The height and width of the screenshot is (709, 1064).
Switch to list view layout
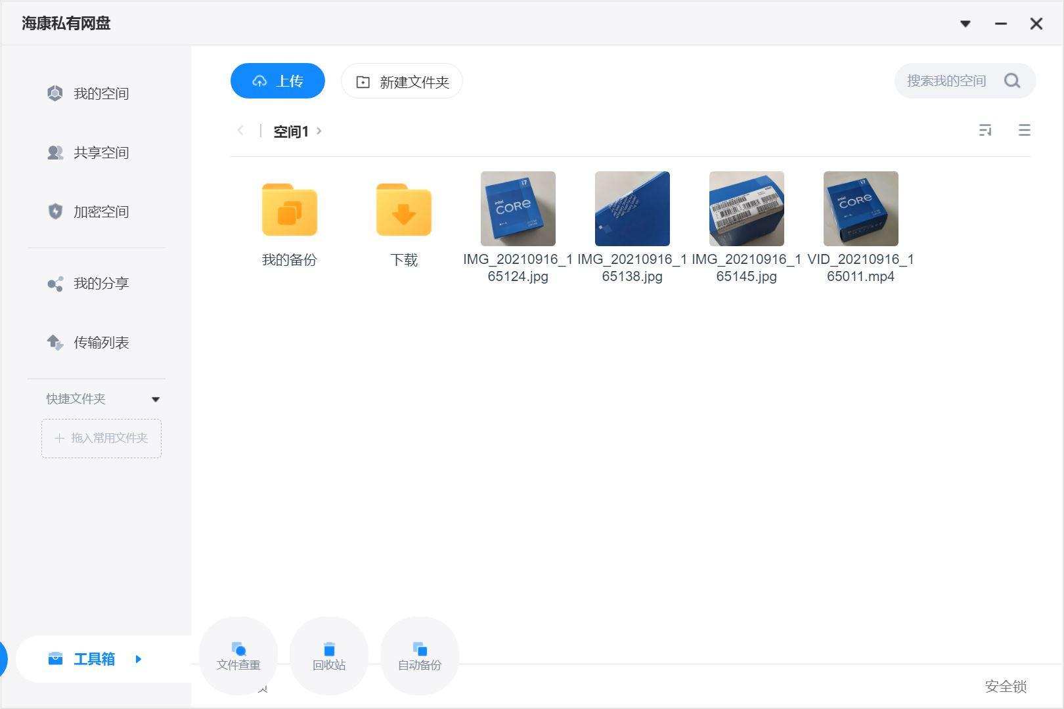[1025, 130]
